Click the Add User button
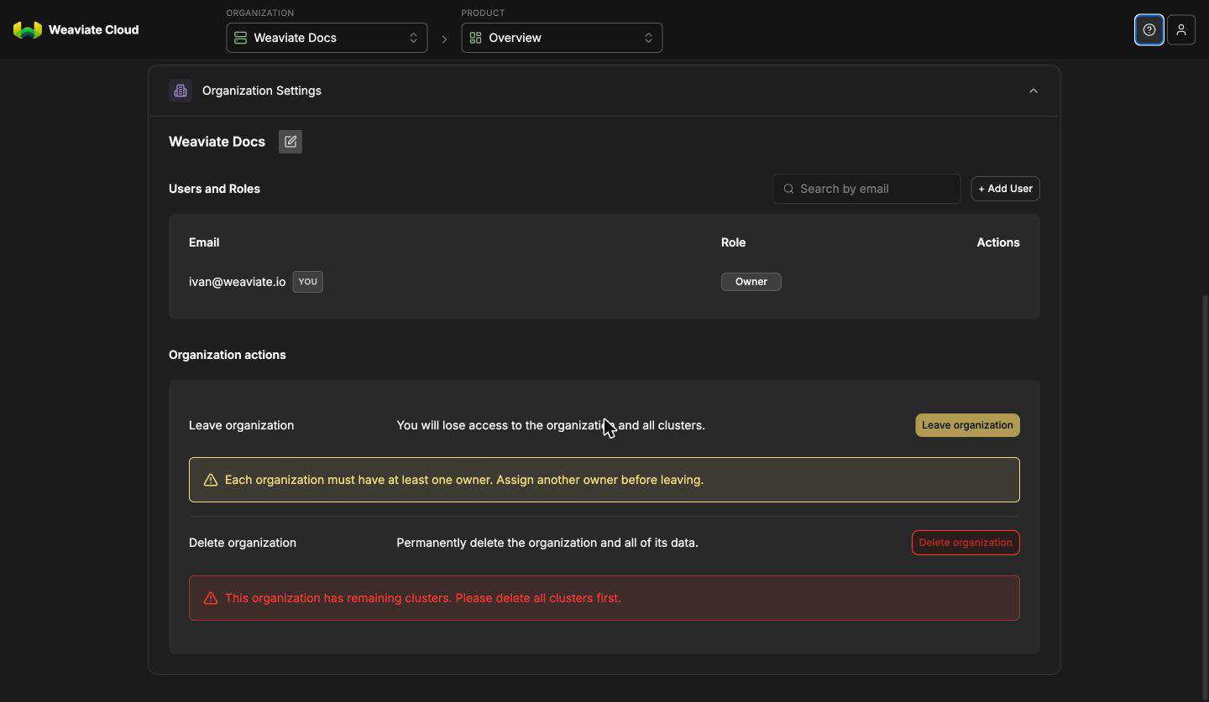 (1006, 189)
